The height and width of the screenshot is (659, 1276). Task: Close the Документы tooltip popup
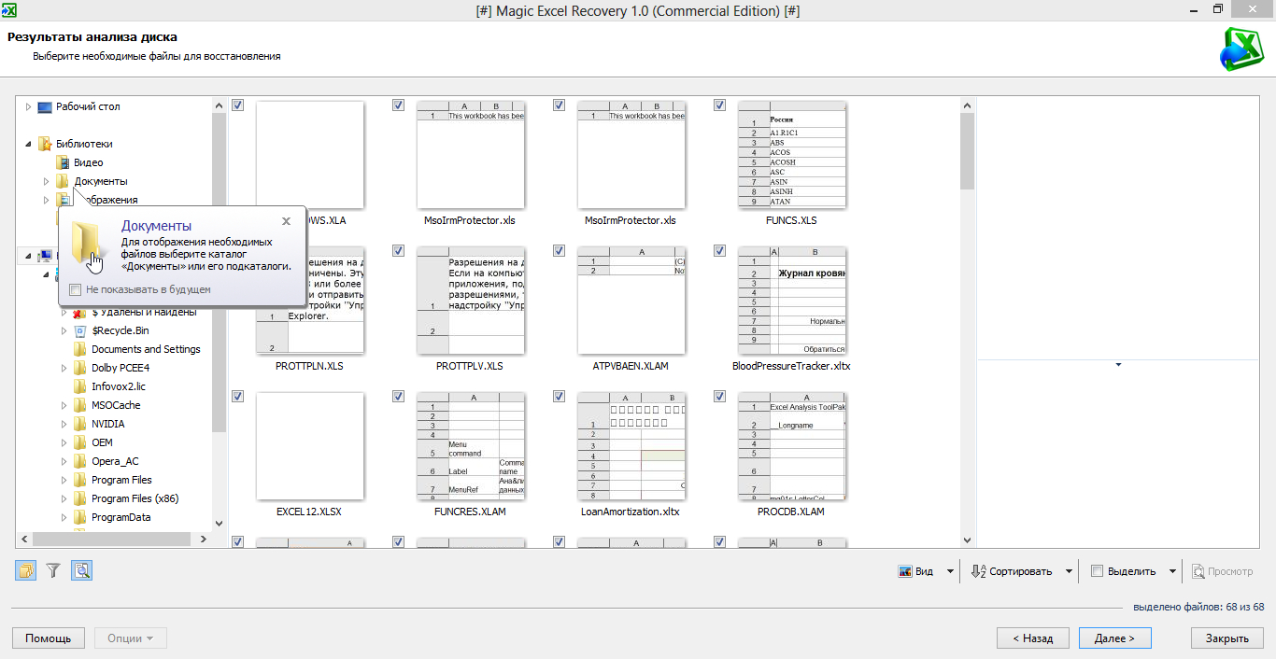click(x=286, y=221)
